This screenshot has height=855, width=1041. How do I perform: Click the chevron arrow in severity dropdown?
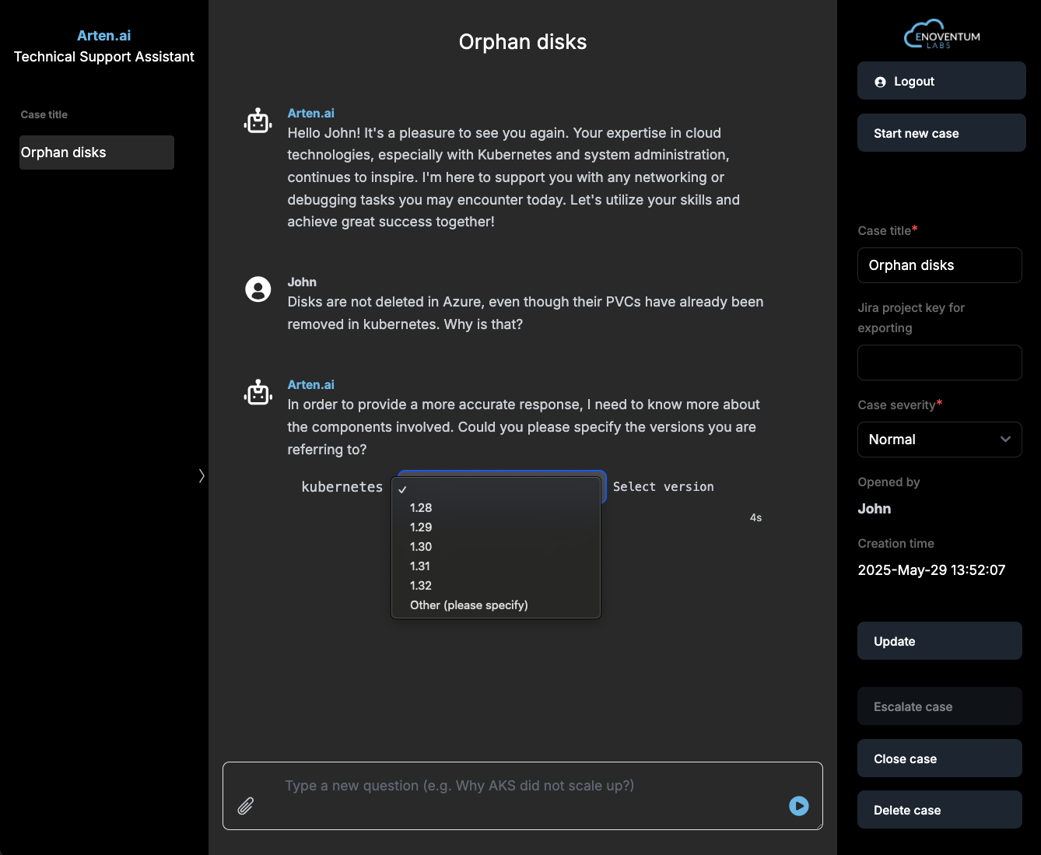click(x=1005, y=440)
